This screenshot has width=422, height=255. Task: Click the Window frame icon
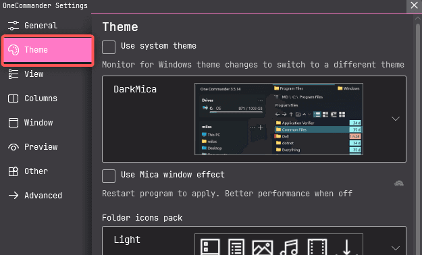click(14, 123)
